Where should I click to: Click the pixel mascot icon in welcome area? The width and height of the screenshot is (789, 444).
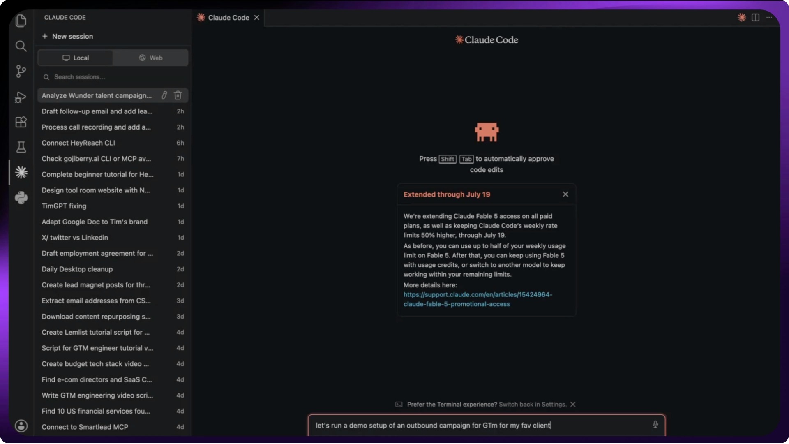(487, 132)
